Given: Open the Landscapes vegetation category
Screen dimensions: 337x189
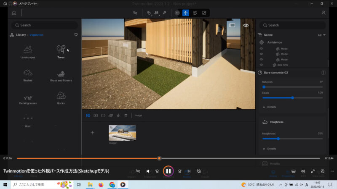Looking at the screenshot, I should 28,52.
